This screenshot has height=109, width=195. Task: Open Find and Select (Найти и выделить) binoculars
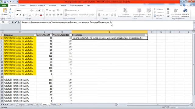185,12
